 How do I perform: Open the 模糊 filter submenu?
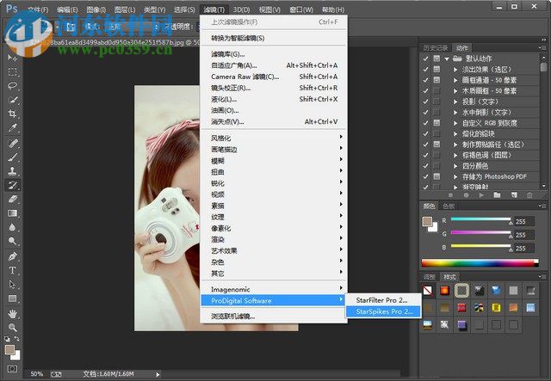pyautogui.click(x=274, y=161)
